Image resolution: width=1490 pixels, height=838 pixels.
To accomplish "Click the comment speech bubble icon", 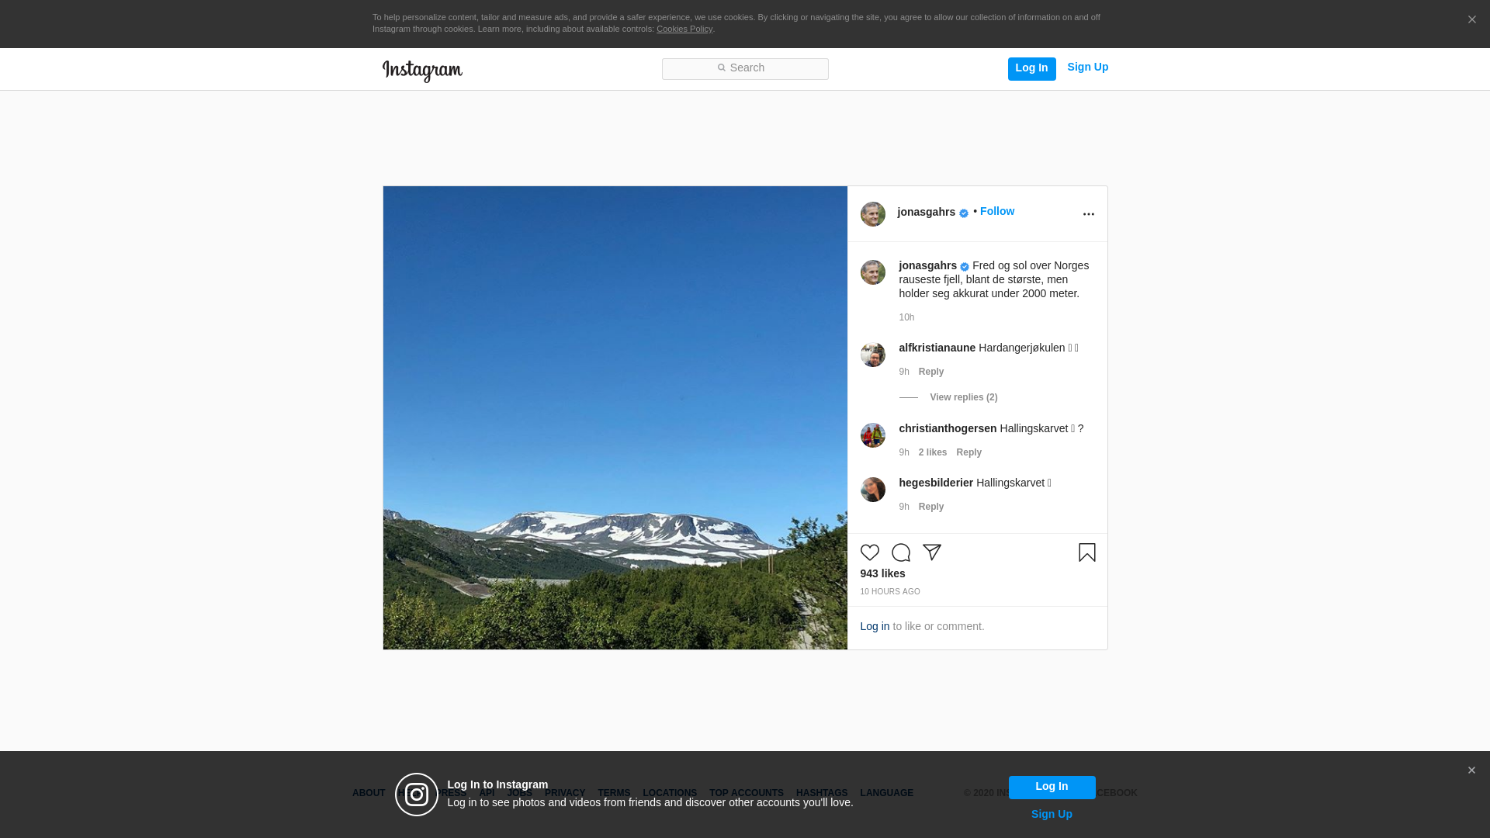I will [900, 552].
